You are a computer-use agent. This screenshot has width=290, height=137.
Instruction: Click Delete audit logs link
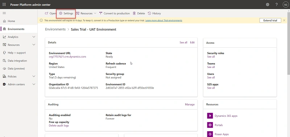[59, 125]
